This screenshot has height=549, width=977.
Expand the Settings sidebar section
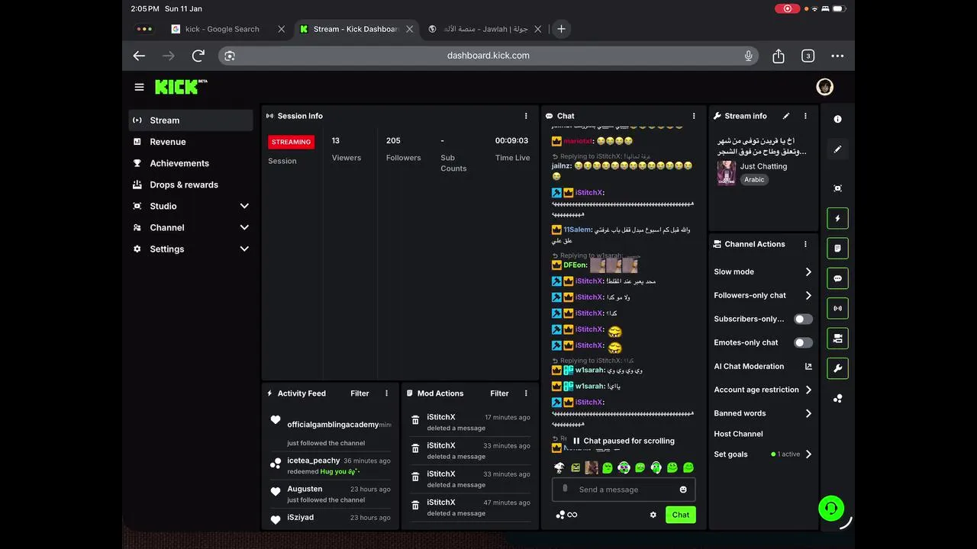coord(244,249)
